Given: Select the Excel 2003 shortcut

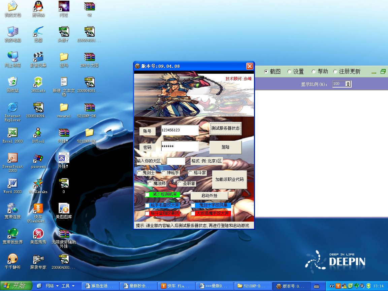Looking at the screenshot, I should point(12,135).
